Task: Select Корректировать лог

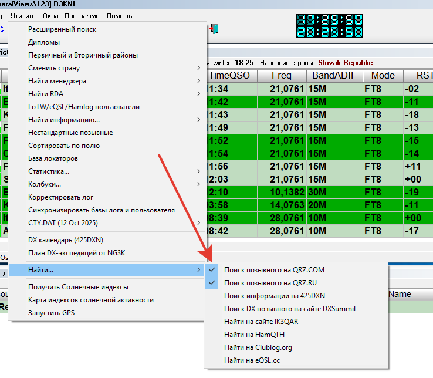Action: pos(108,197)
